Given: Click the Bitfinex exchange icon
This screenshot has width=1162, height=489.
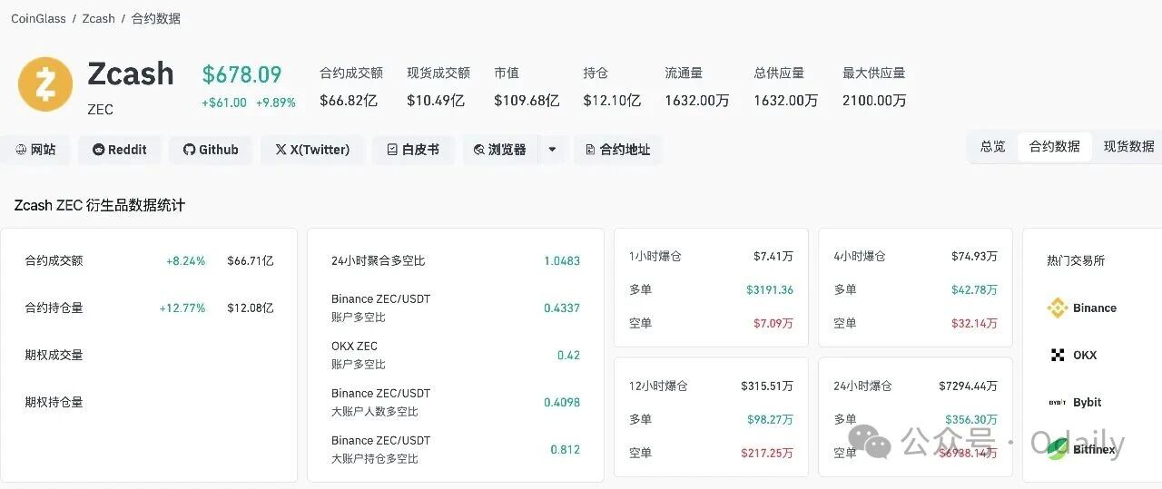Looking at the screenshot, I should pos(1058,449).
